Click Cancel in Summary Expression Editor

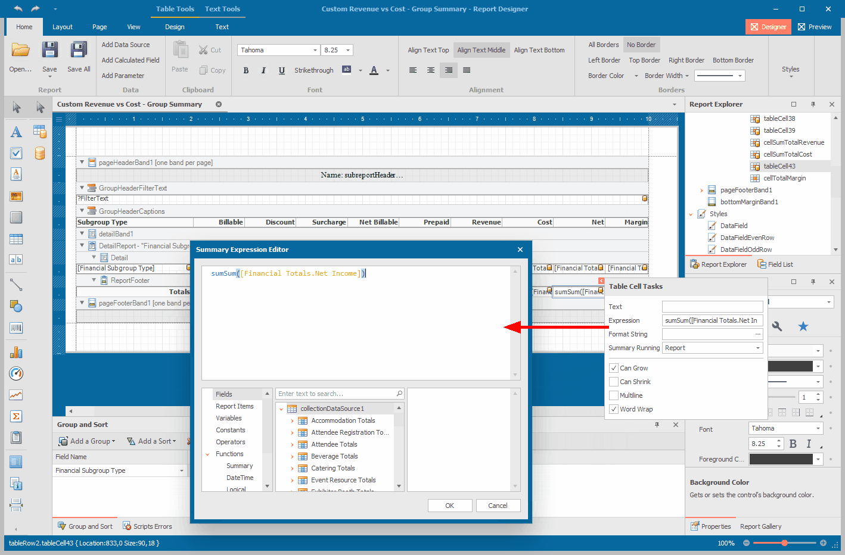point(498,506)
